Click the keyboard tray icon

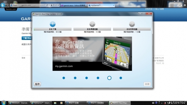pyautogui.click(x=153, y=103)
